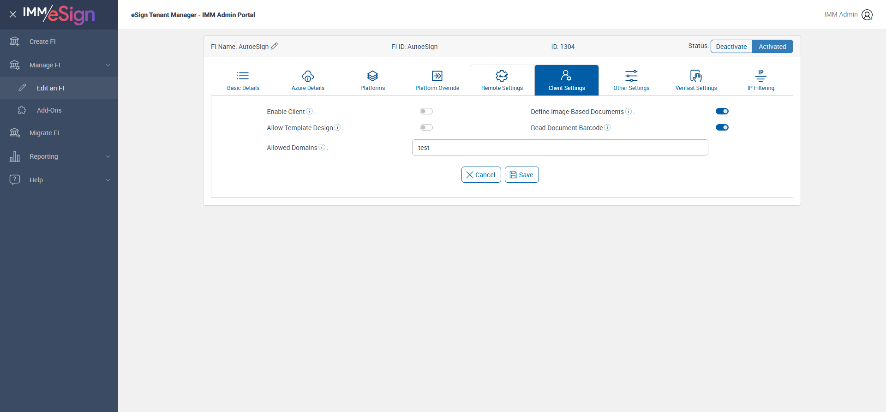
Task: Click the Deactivate status button
Action: (731, 47)
